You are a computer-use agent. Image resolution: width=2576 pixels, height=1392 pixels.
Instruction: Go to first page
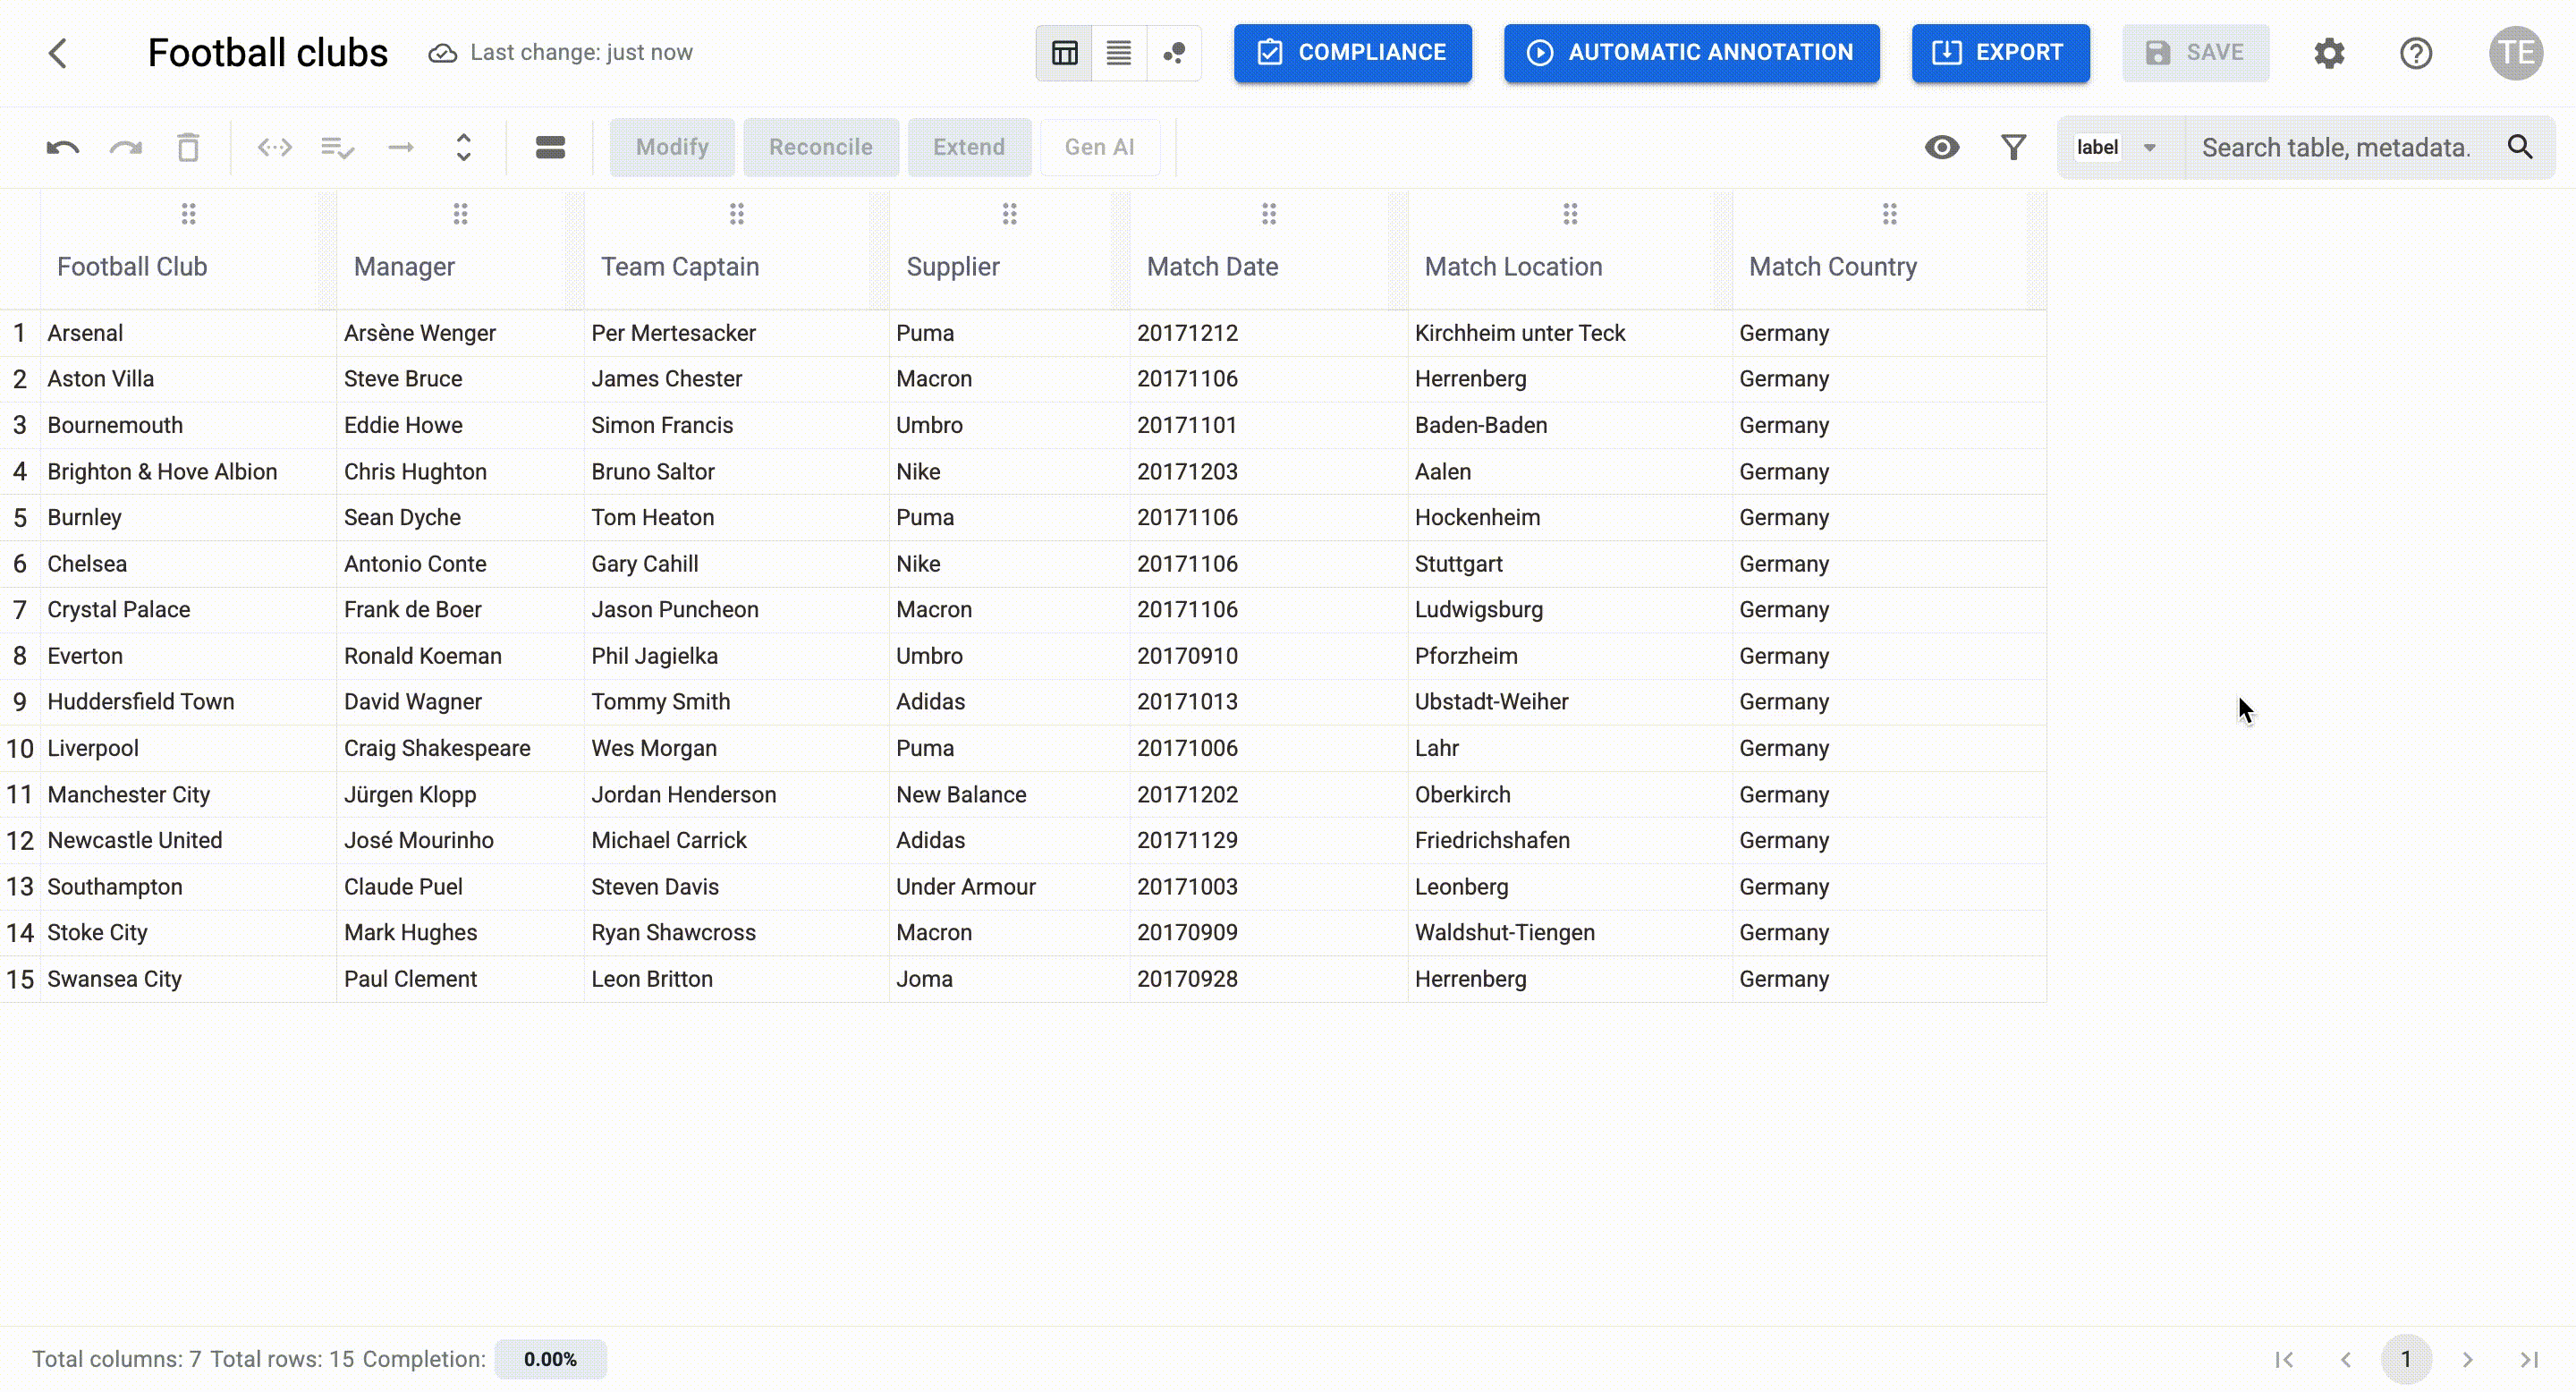click(2284, 1360)
